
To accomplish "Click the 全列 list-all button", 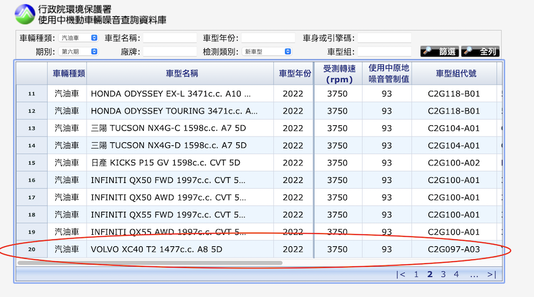I will (x=481, y=51).
